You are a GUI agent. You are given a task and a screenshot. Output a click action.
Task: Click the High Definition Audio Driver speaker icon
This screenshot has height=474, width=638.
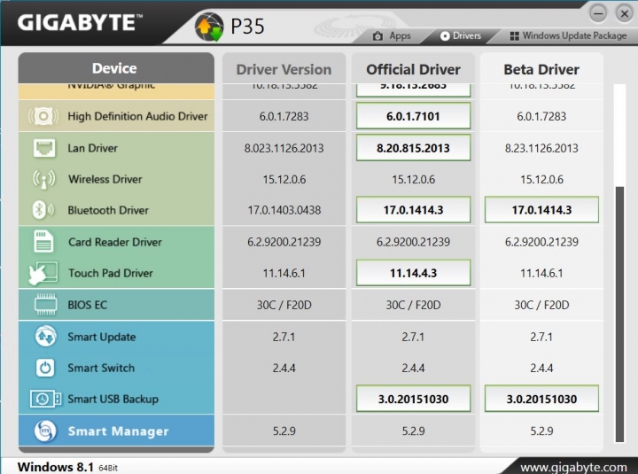coord(43,116)
